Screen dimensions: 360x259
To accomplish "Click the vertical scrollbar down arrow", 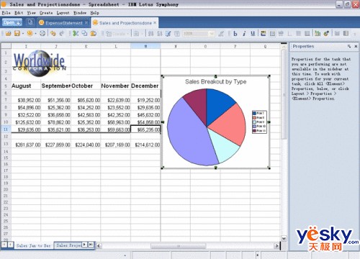I will (284, 238).
